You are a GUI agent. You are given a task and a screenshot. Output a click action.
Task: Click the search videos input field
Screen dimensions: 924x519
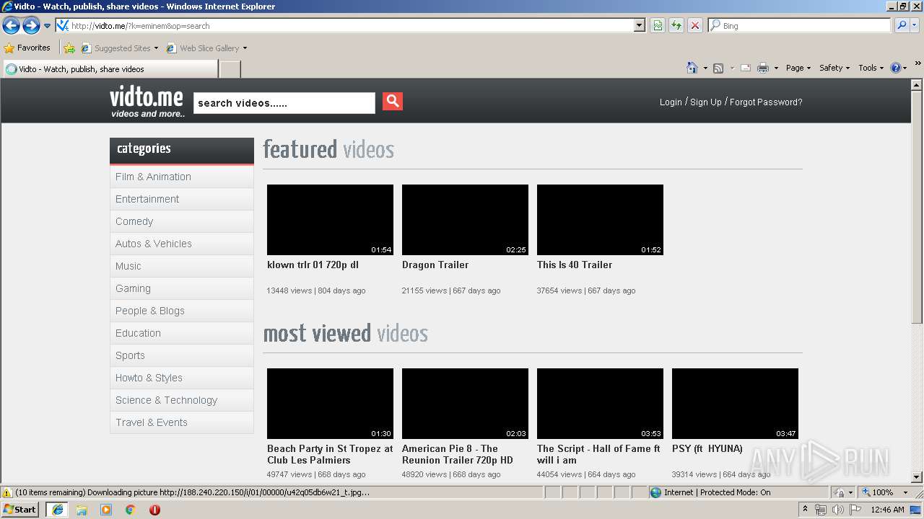click(x=284, y=103)
